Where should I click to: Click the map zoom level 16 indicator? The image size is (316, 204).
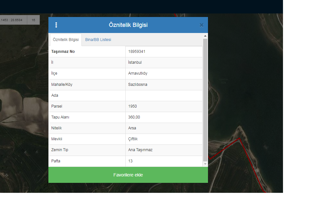click(x=33, y=20)
